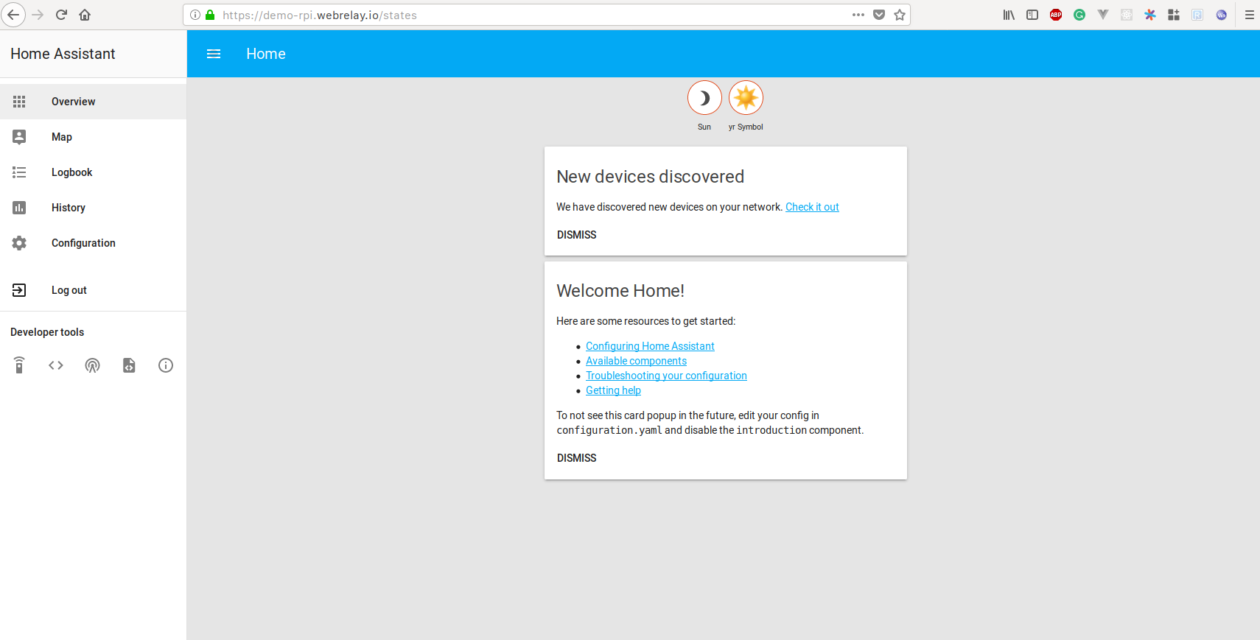Viewport: 1260px width, 640px height.
Task: Open the Grammarly extension icon
Action: [x=1079, y=15]
